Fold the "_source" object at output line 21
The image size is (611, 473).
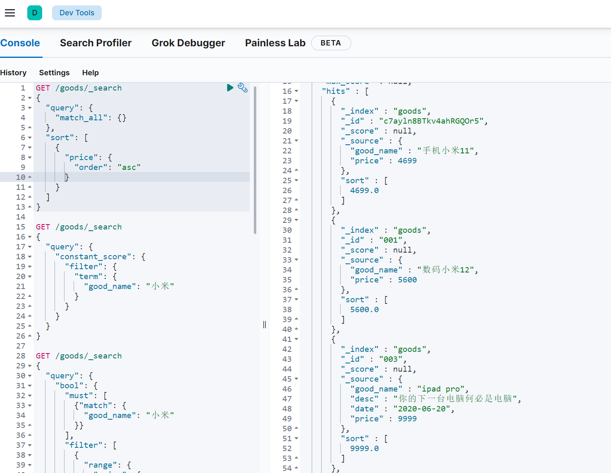(x=296, y=141)
